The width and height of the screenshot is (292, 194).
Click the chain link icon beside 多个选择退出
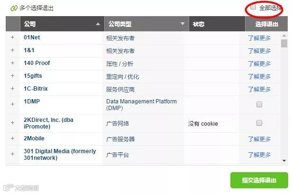pyautogui.click(x=14, y=8)
